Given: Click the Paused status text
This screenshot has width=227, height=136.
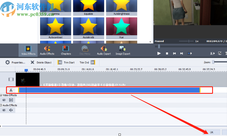Looking at the screenshot, I should (x=159, y=41).
